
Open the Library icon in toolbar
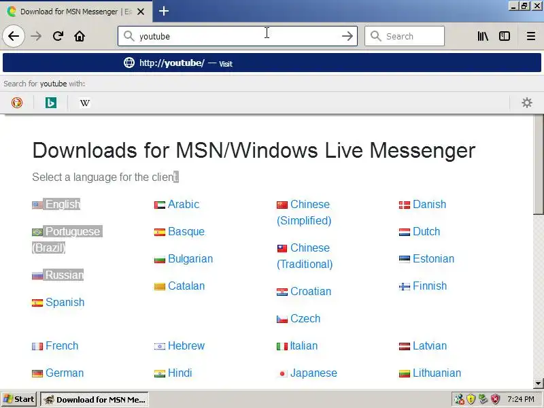(x=483, y=36)
